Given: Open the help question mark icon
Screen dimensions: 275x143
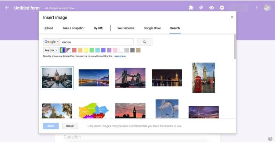Looking at the screenshot, I should 270,139.
